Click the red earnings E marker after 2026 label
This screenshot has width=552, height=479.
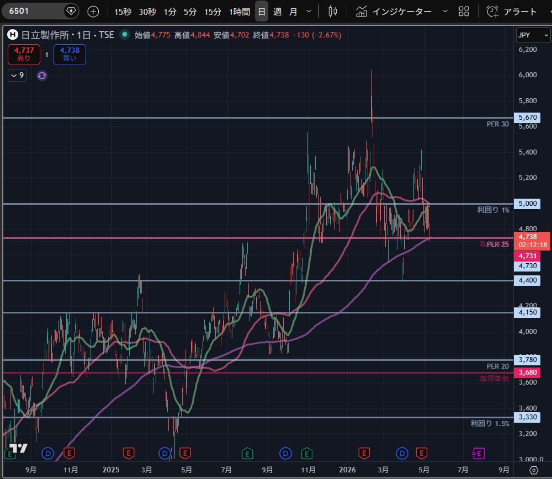(x=364, y=453)
